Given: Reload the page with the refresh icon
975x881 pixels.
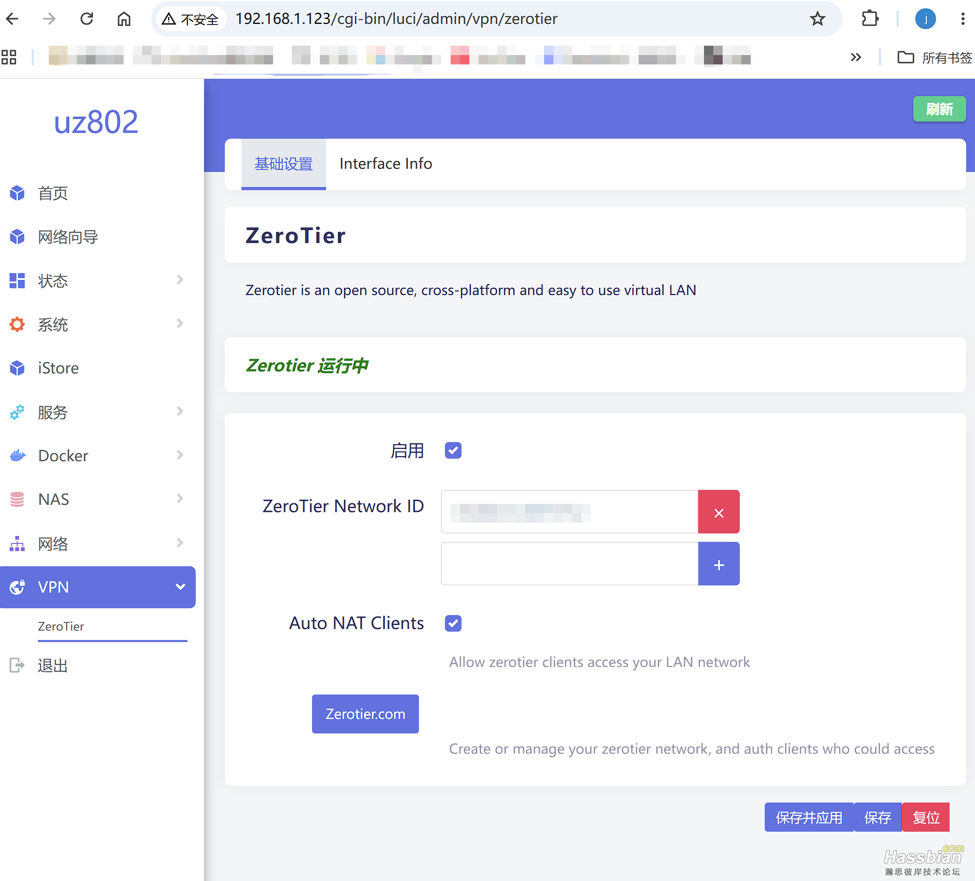Looking at the screenshot, I should click(87, 19).
